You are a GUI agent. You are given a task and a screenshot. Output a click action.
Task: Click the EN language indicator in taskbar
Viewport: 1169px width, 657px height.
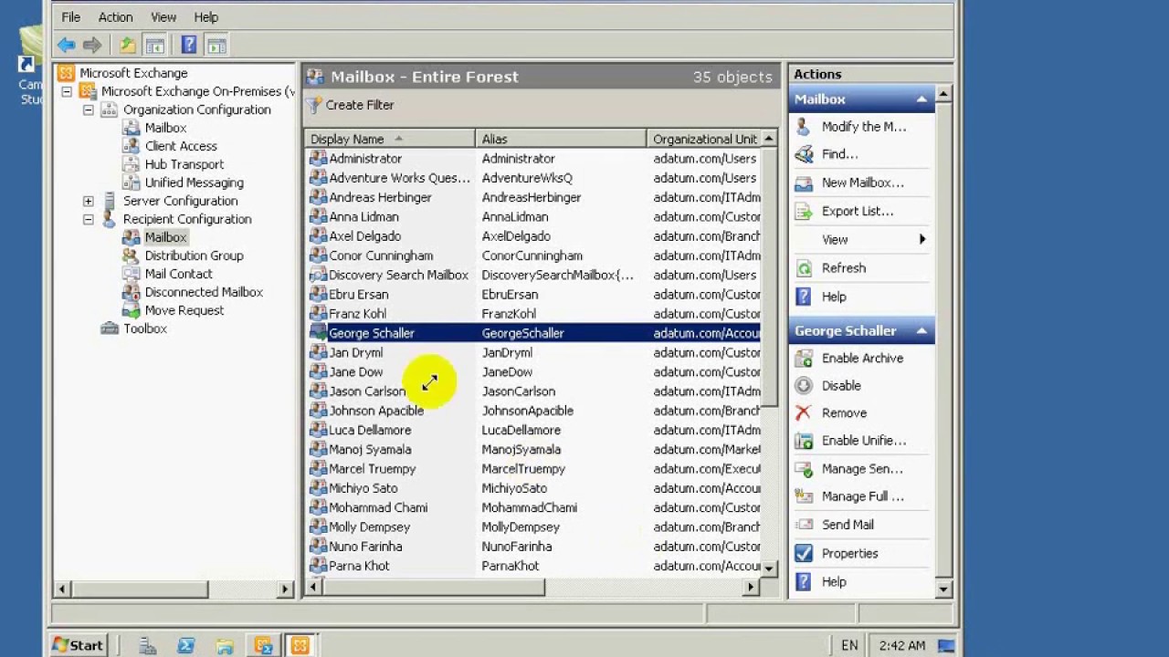pyautogui.click(x=849, y=645)
